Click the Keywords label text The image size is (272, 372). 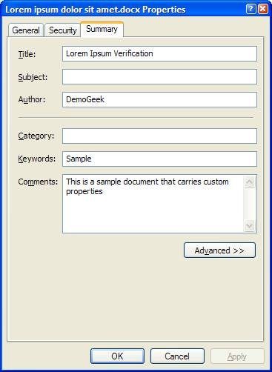click(37, 159)
